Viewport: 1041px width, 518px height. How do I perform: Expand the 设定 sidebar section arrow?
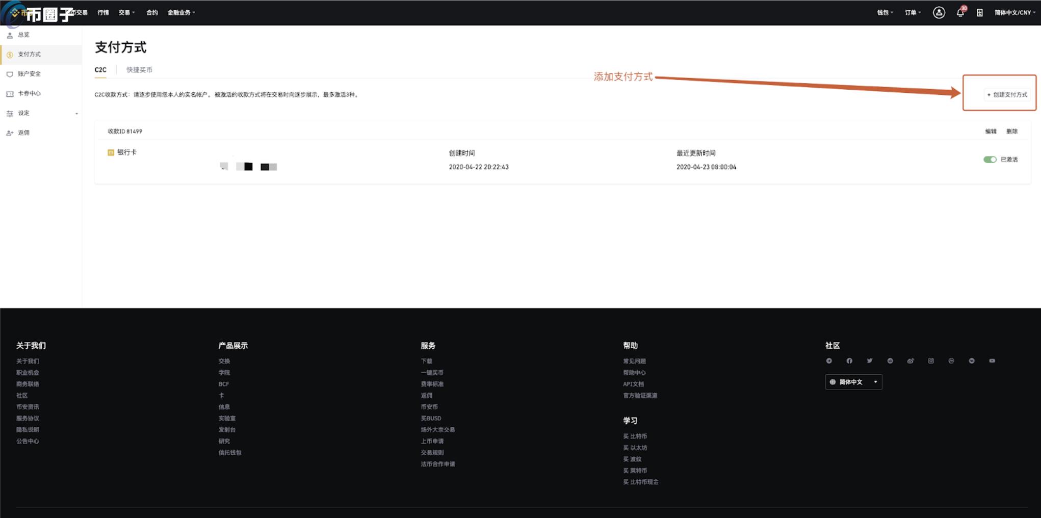point(76,114)
